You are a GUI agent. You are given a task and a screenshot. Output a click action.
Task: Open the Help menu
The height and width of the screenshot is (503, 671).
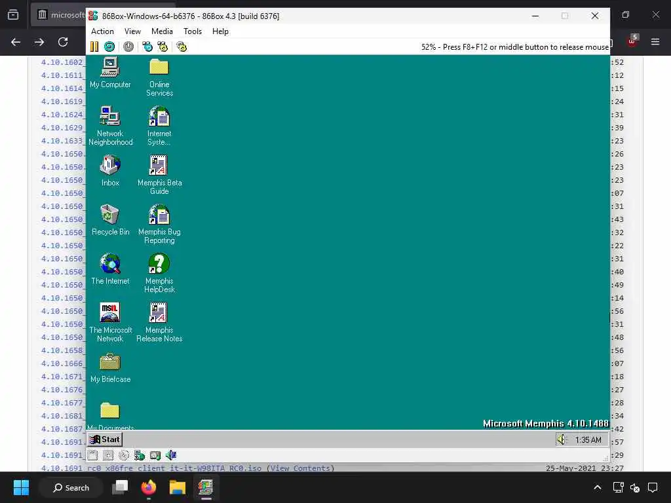pos(220,31)
